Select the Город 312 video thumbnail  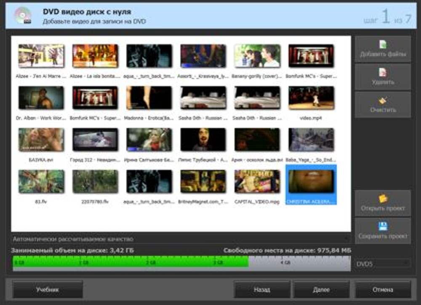[x=95, y=139]
